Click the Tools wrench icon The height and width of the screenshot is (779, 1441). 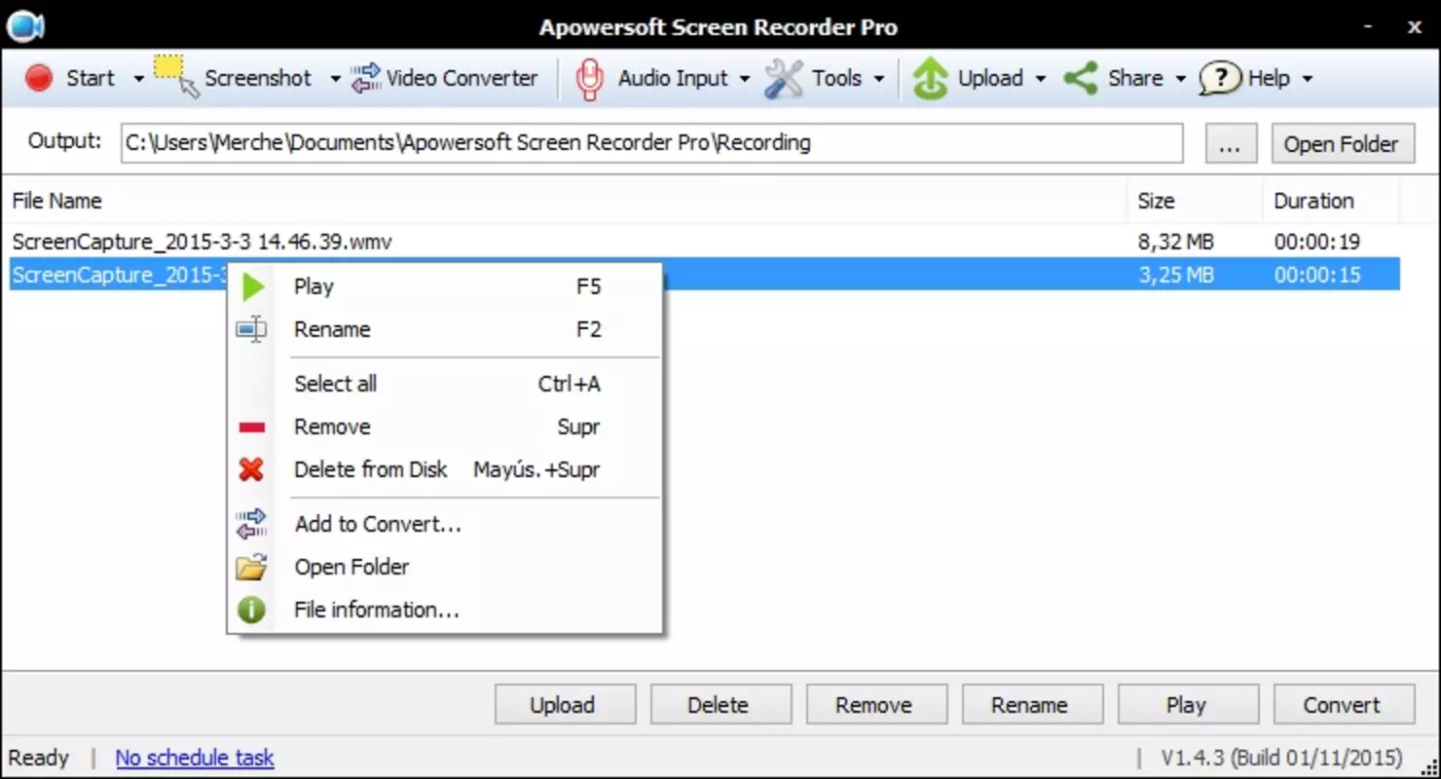[x=784, y=78]
